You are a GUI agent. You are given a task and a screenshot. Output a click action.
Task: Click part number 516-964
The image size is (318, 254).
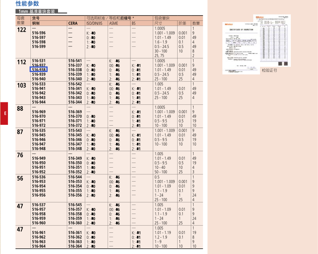pyautogui.click(x=39, y=246)
